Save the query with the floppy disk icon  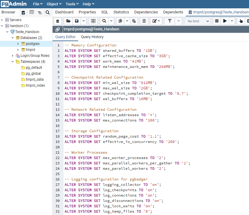click(77, 21)
